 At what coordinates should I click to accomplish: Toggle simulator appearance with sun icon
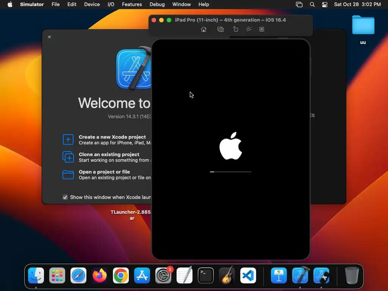pyautogui.click(x=249, y=29)
